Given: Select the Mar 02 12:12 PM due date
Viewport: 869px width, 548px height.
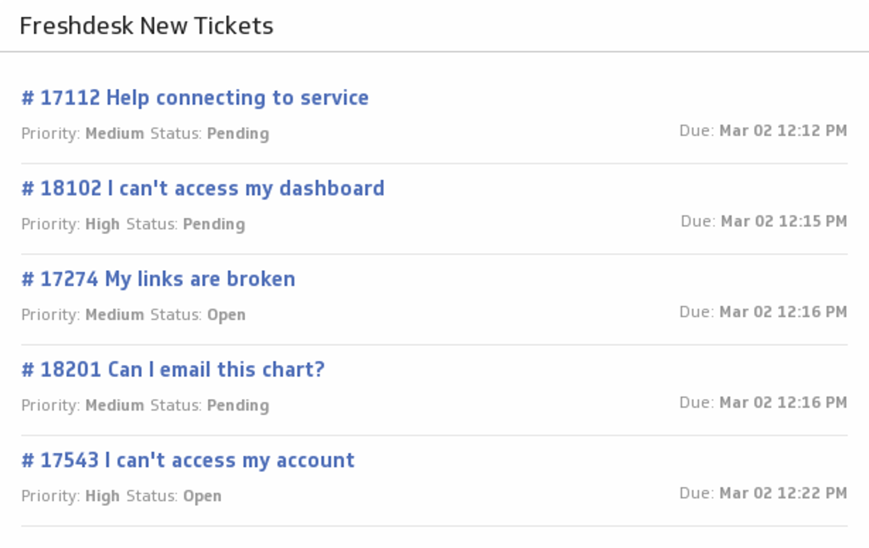Looking at the screenshot, I should (x=783, y=131).
